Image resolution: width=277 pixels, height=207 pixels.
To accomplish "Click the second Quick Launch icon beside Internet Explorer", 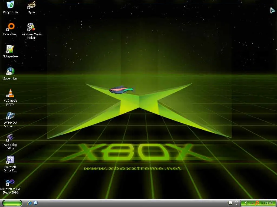I will (35, 203).
